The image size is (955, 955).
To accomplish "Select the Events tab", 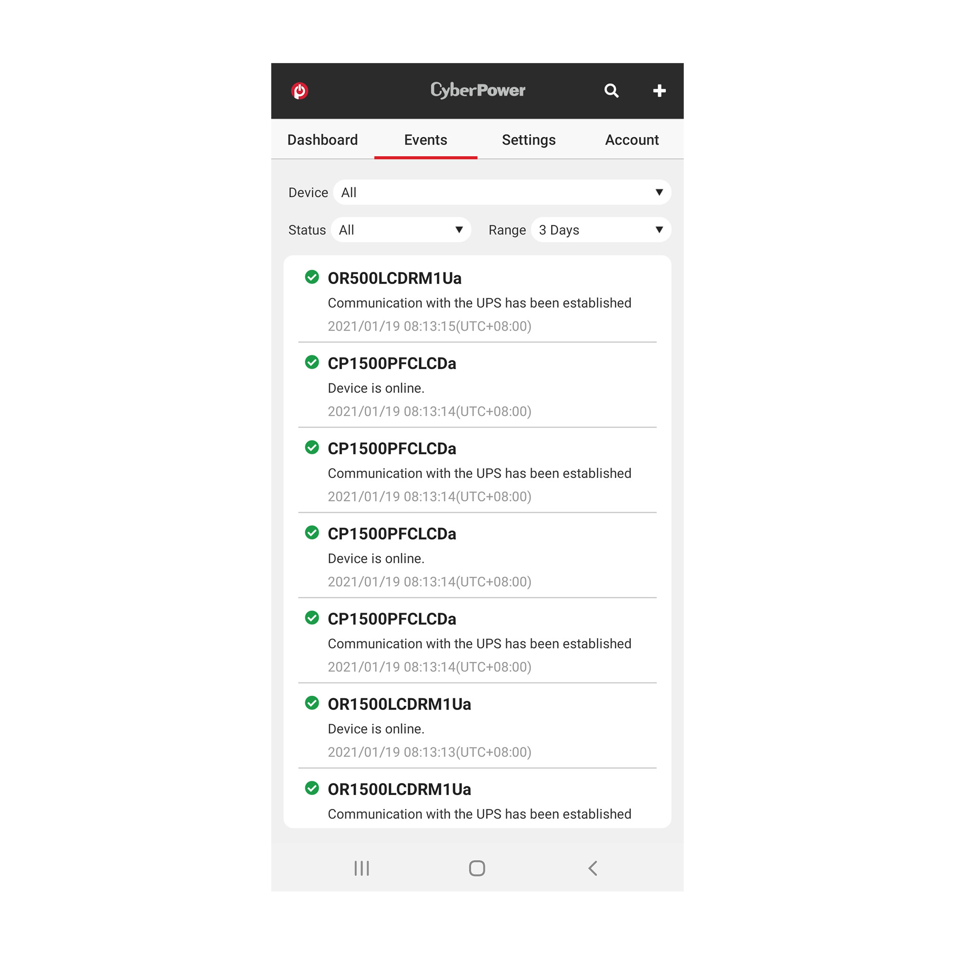I will coord(425,140).
